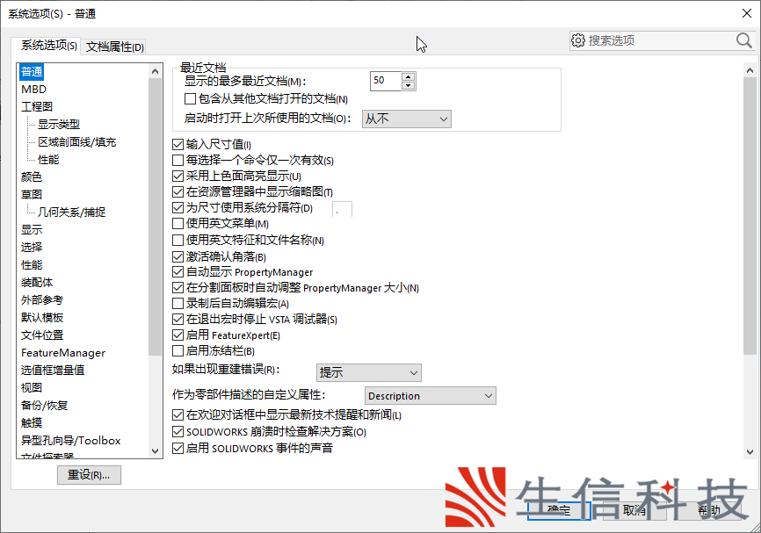Enable 每选择一个命令仅一次有效 option
Screen dimensions: 761x533
pyautogui.click(x=178, y=160)
